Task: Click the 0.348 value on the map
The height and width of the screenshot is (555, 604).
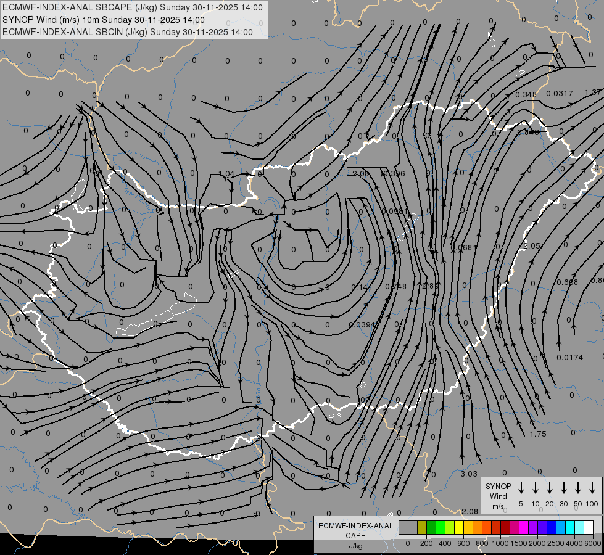Action: [526, 95]
